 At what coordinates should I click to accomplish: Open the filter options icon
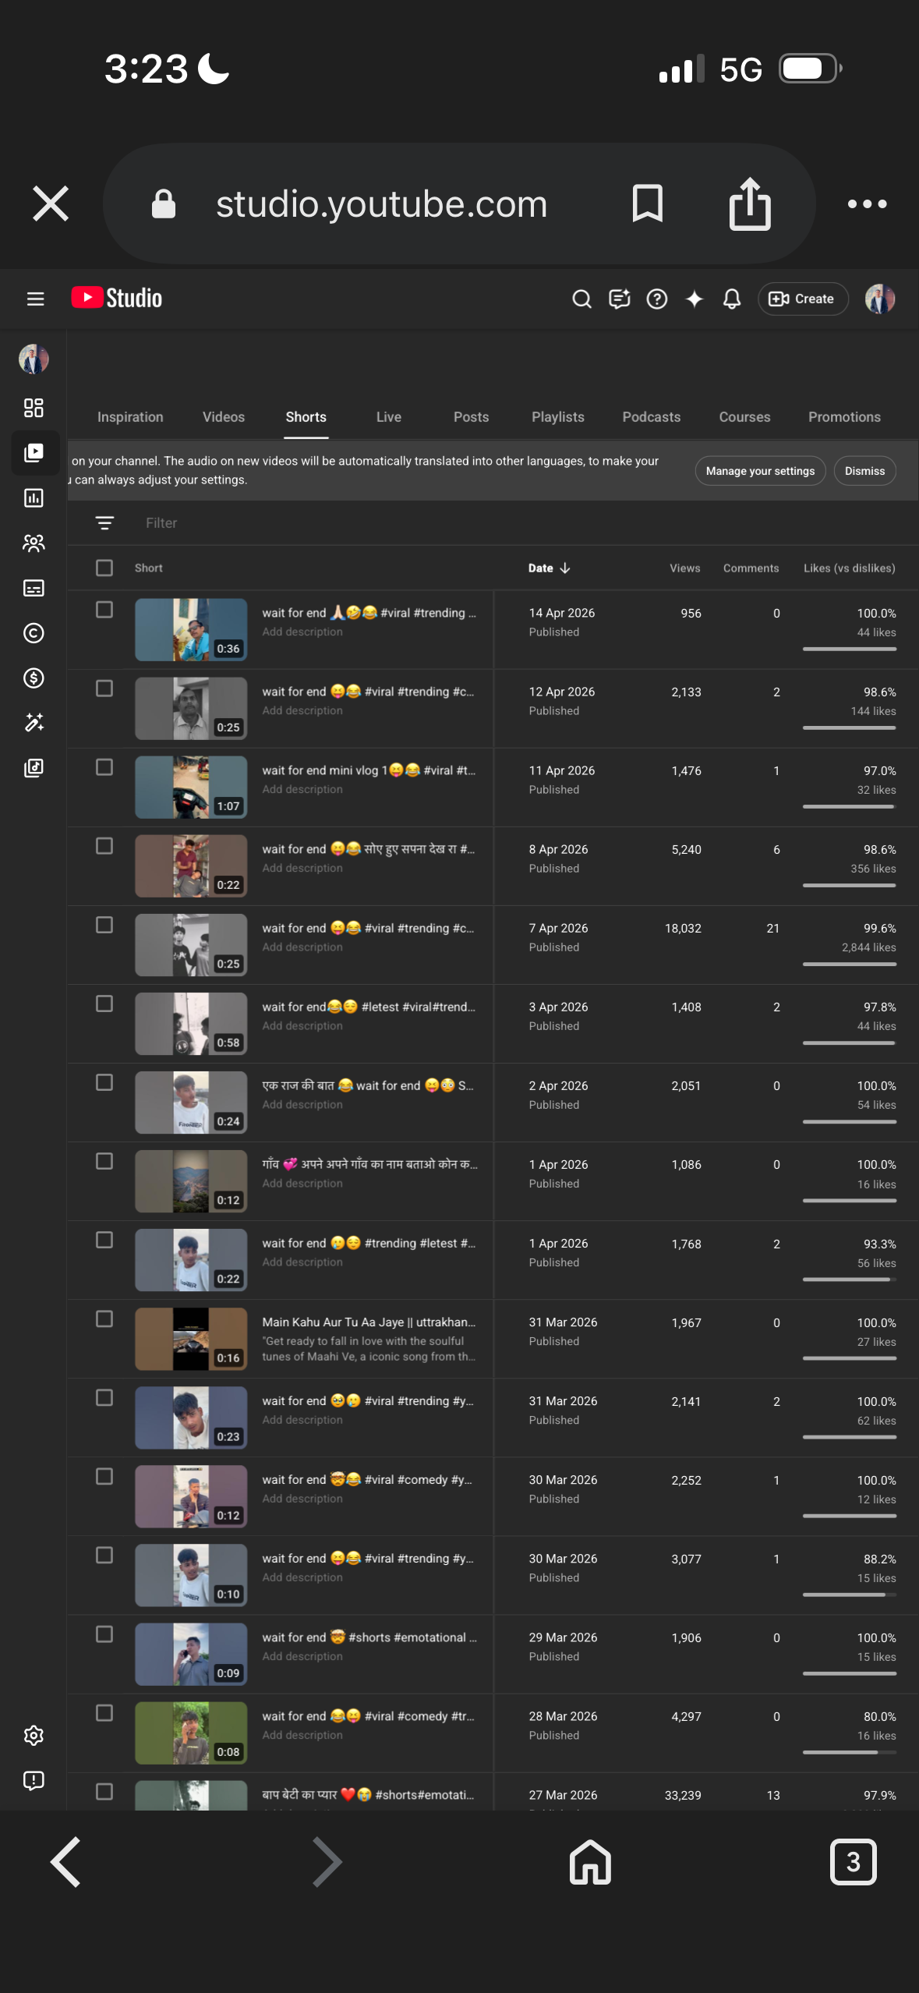tap(104, 523)
